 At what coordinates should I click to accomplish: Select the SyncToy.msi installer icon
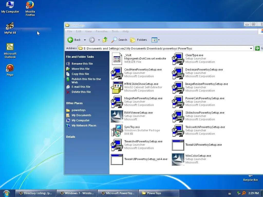tap(117, 131)
